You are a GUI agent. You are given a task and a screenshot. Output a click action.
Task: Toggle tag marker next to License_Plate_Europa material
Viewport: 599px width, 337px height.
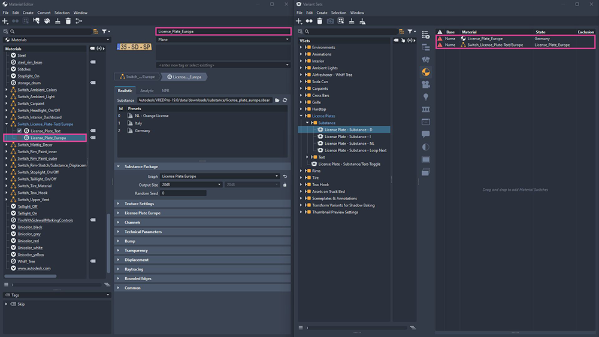(93, 138)
